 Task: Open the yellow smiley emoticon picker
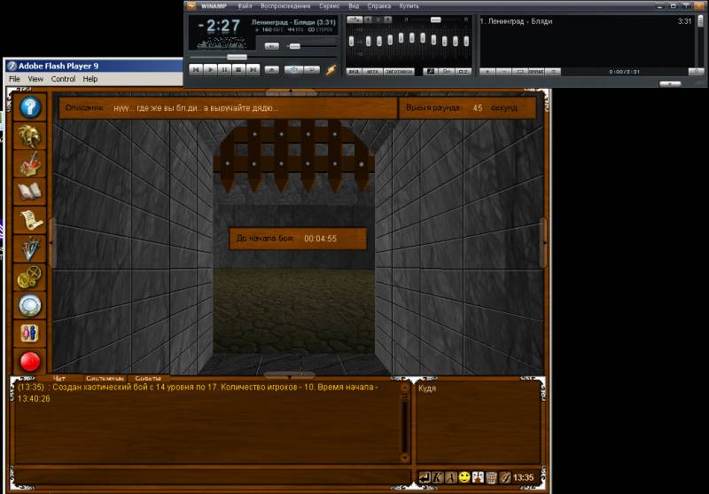(464, 478)
